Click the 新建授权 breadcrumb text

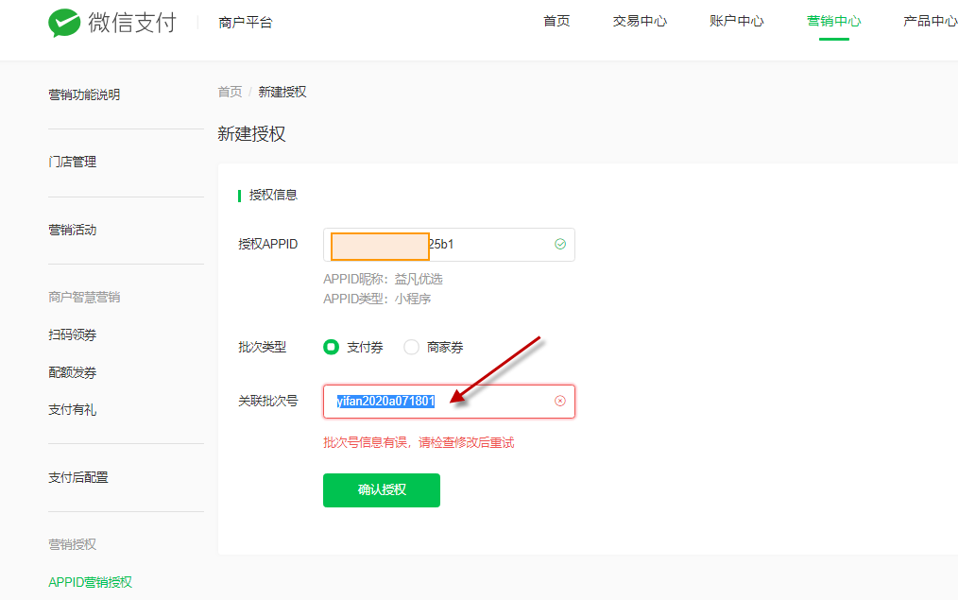tap(282, 92)
